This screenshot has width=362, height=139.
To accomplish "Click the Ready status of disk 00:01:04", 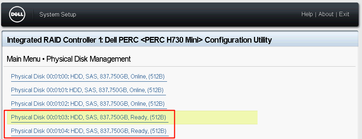I will tap(140, 131).
